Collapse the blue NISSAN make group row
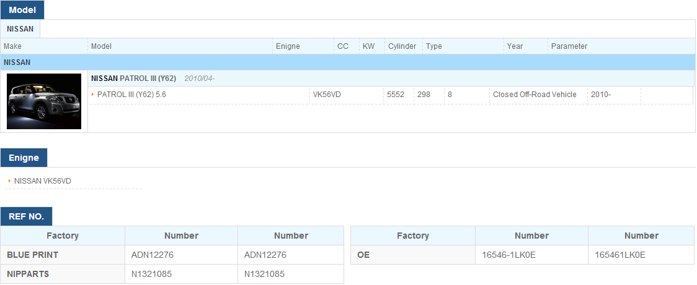The image size is (697, 285). (x=348, y=62)
